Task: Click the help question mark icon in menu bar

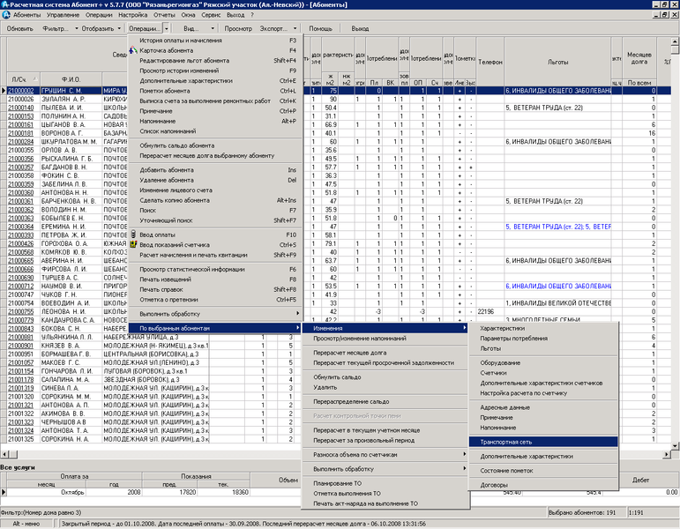Action: 243,16
